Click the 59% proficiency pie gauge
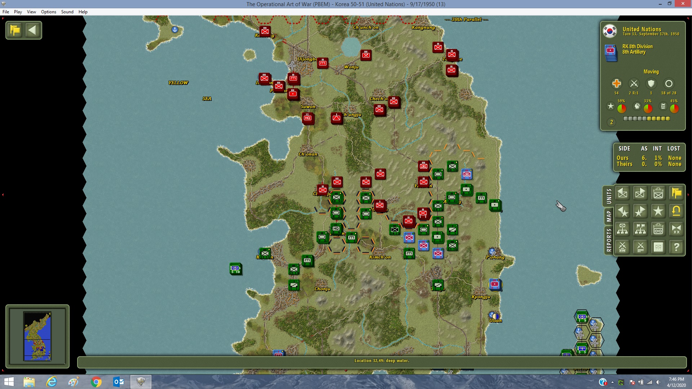The width and height of the screenshot is (692, 389). (x=622, y=108)
